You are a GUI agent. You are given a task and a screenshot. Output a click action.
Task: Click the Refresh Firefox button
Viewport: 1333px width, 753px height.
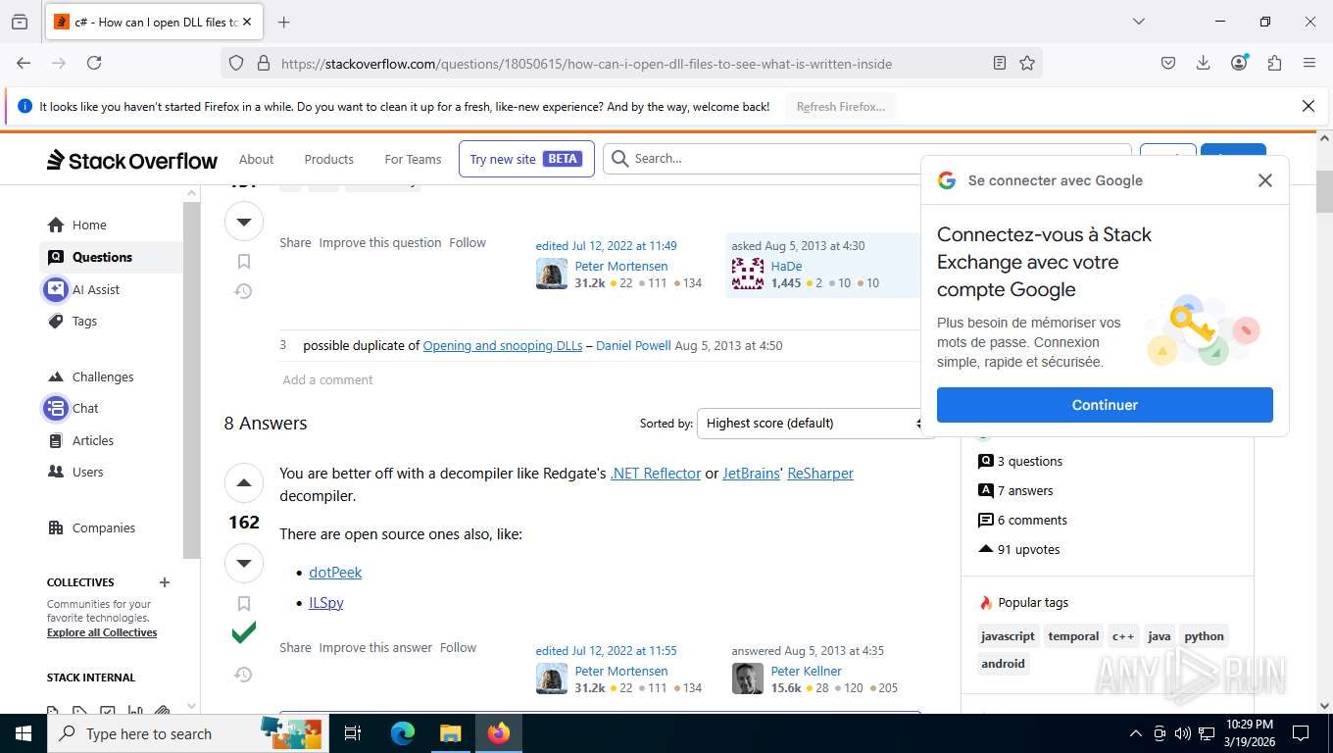(841, 106)
